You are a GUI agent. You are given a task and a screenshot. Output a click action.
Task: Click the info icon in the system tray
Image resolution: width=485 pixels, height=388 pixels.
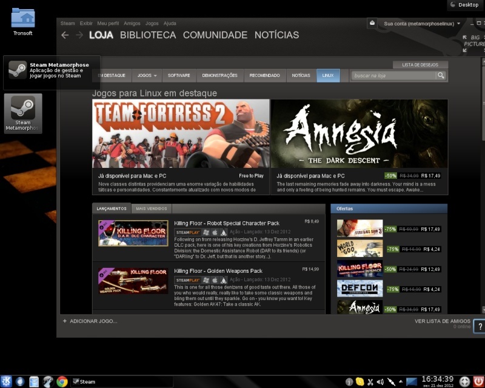pos(349,382)
